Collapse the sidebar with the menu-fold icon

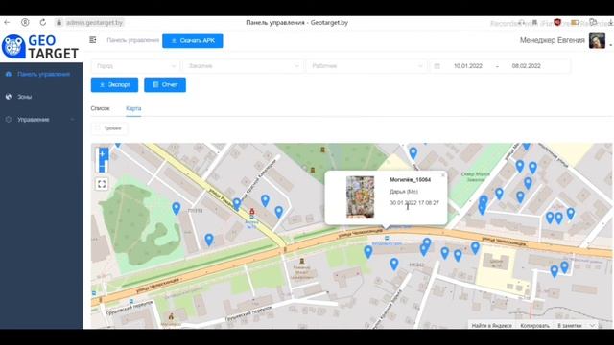[x=93, y=40]
